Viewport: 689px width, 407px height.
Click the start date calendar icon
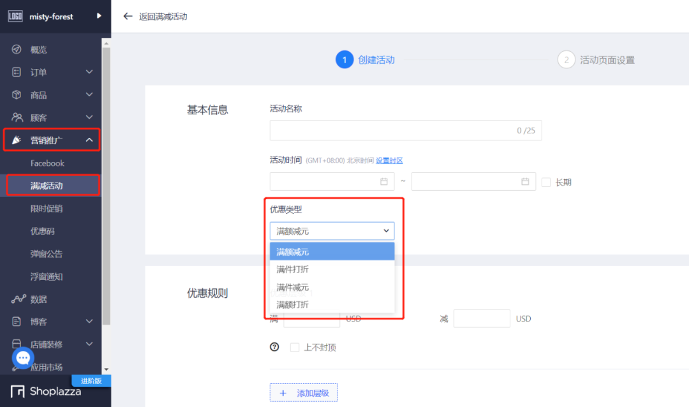383,182
